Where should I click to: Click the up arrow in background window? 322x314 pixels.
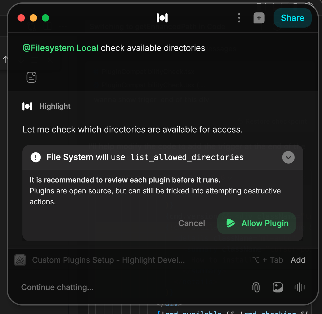(x=5, y=60)
